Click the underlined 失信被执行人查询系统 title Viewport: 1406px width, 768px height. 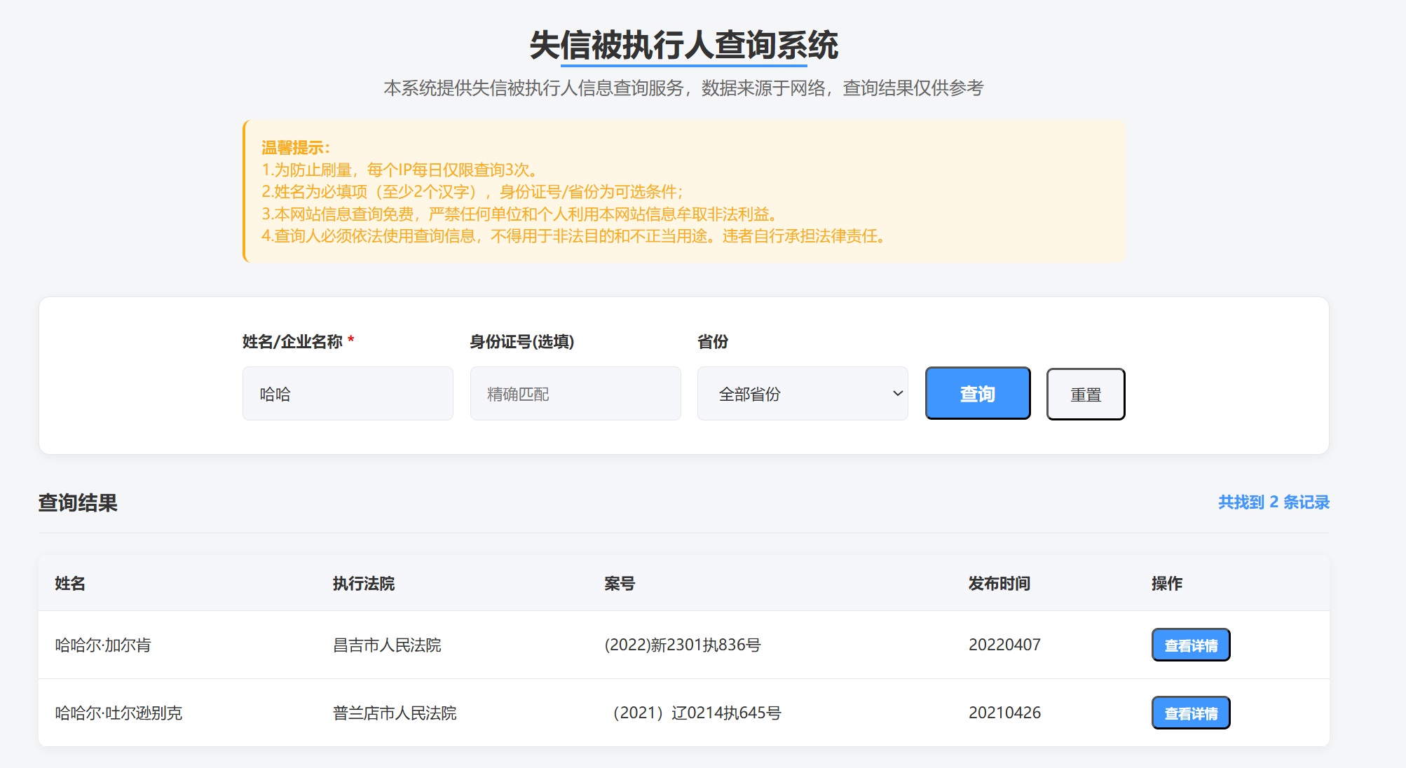click(683, 47)
